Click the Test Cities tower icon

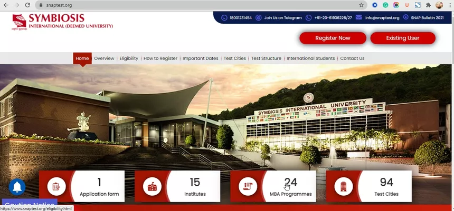[x=343, y=186]
